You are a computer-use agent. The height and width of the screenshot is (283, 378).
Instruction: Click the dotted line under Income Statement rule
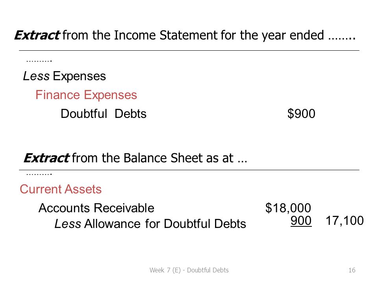click(39, 61)
